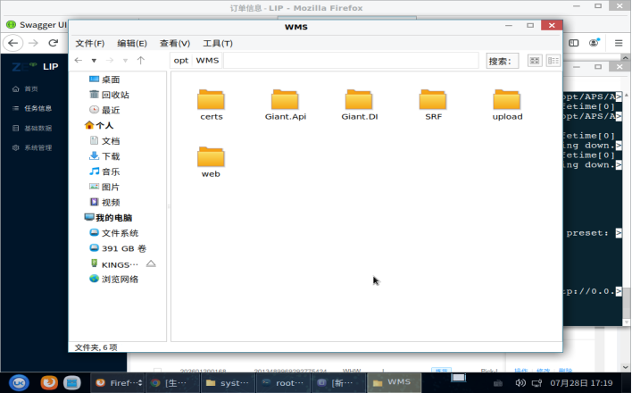Open the certs folder

point(211,105)
